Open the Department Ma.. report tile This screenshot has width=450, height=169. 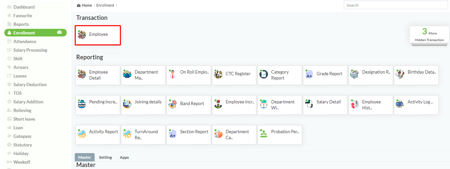coord(143,75)
